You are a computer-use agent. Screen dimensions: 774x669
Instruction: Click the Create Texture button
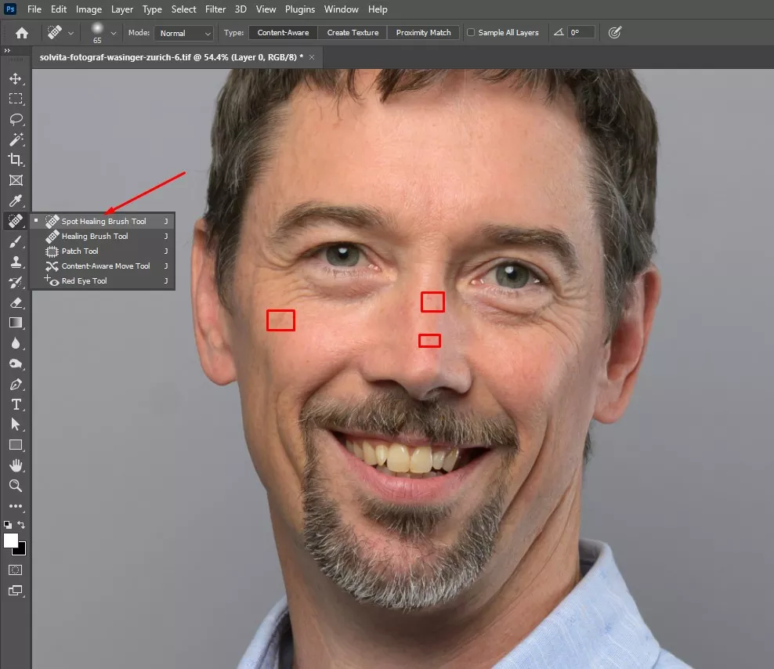coord(353,33)
